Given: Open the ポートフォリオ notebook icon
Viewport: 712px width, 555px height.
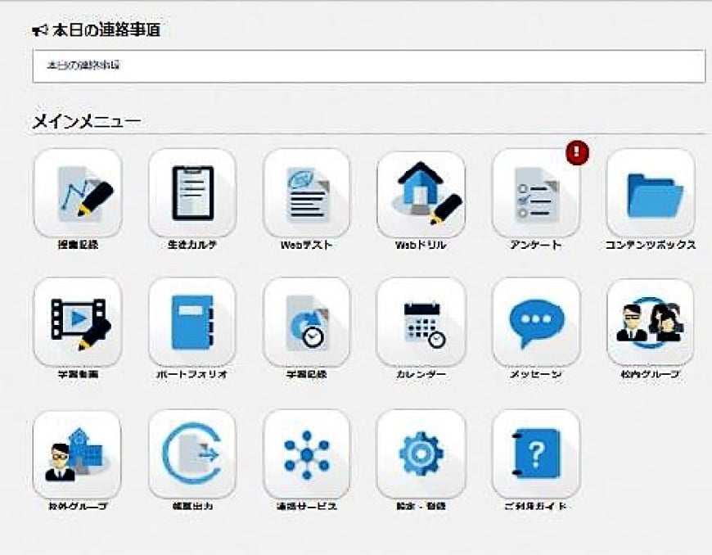Looking at the screenshot, I should 192,323.
